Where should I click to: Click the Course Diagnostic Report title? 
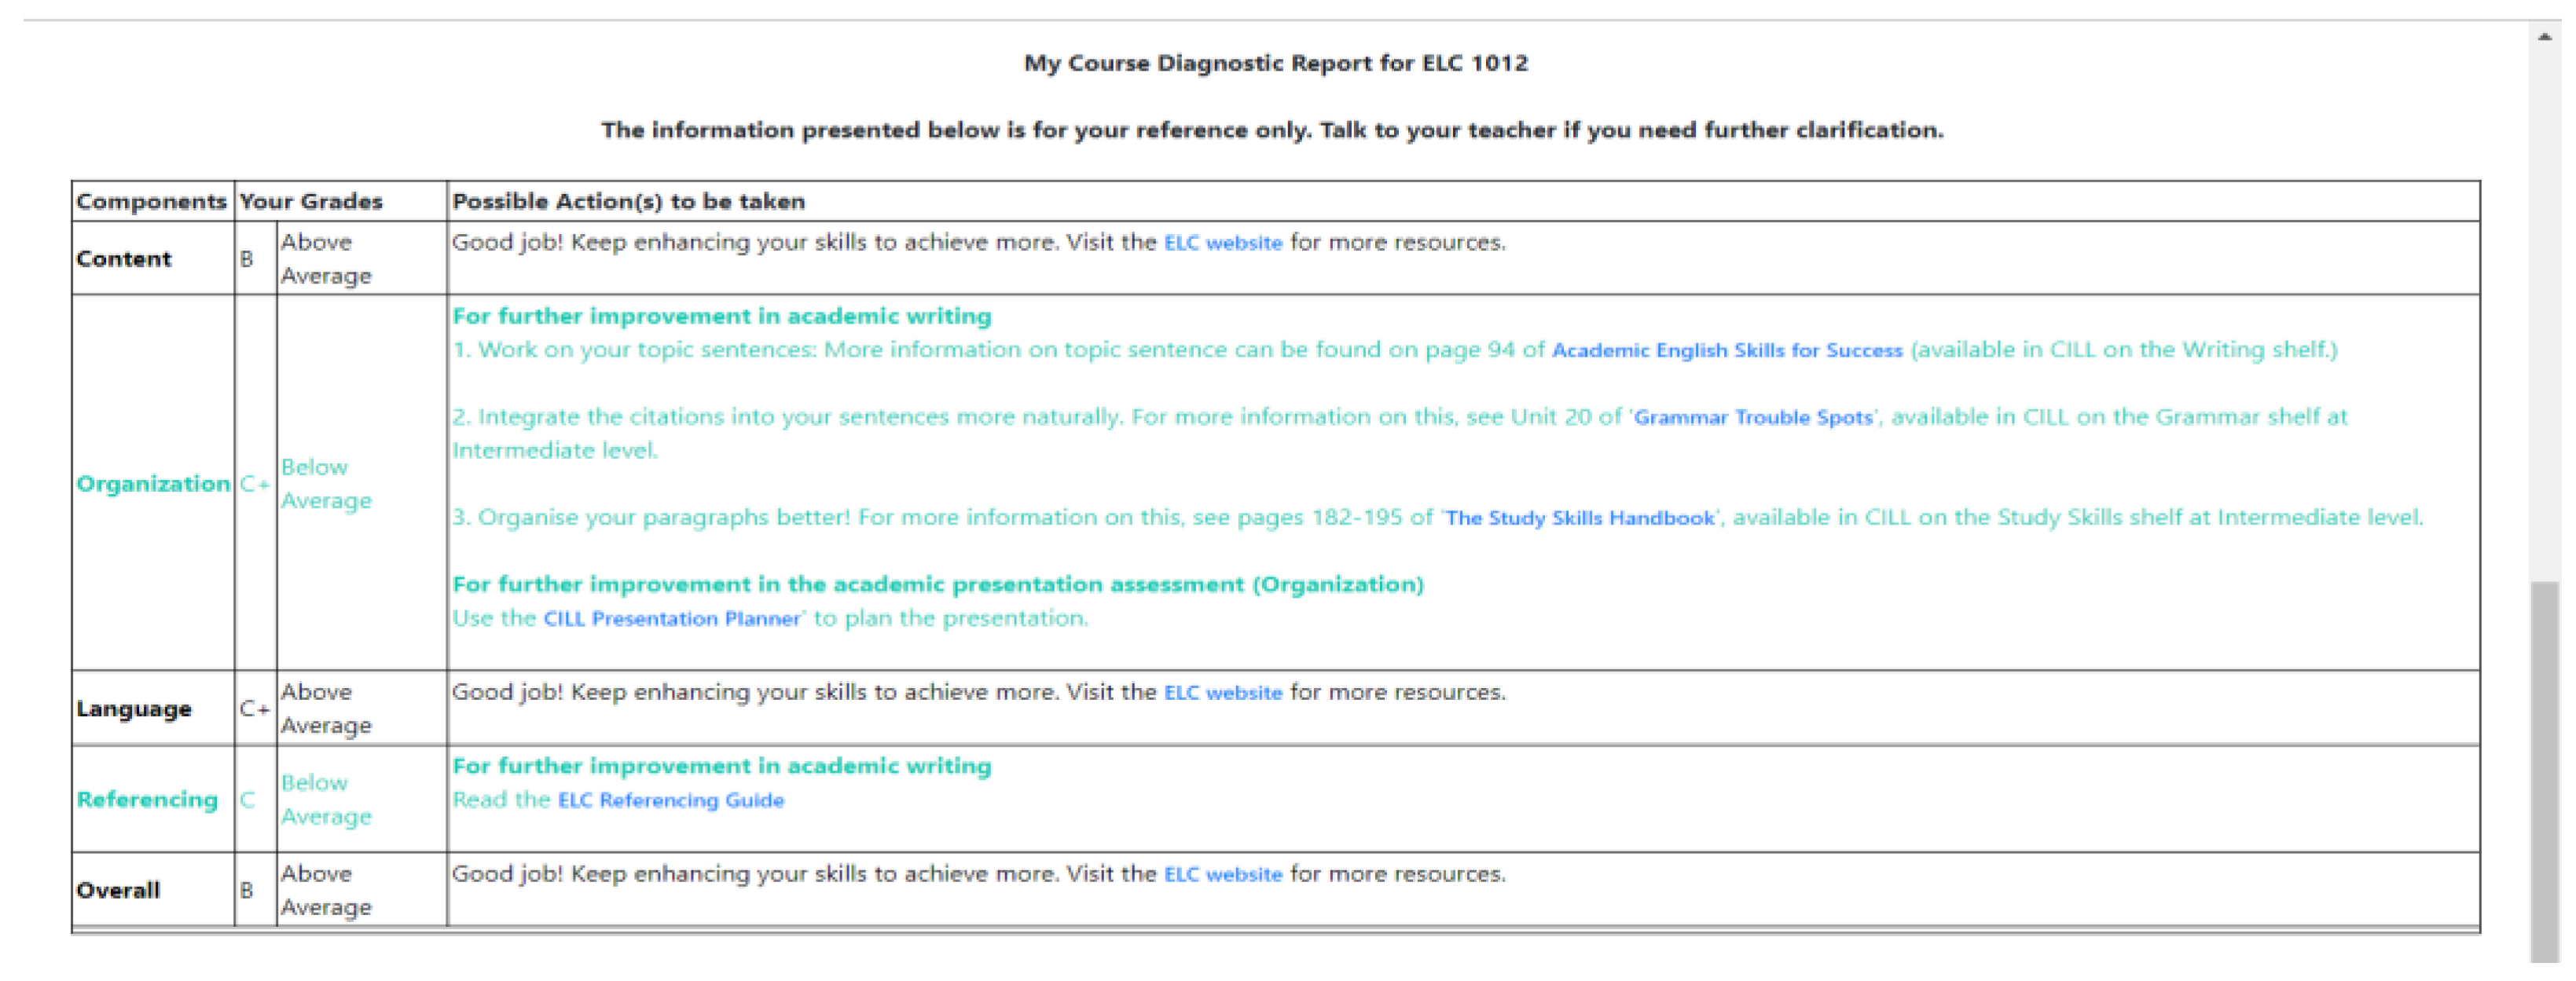1275,63
